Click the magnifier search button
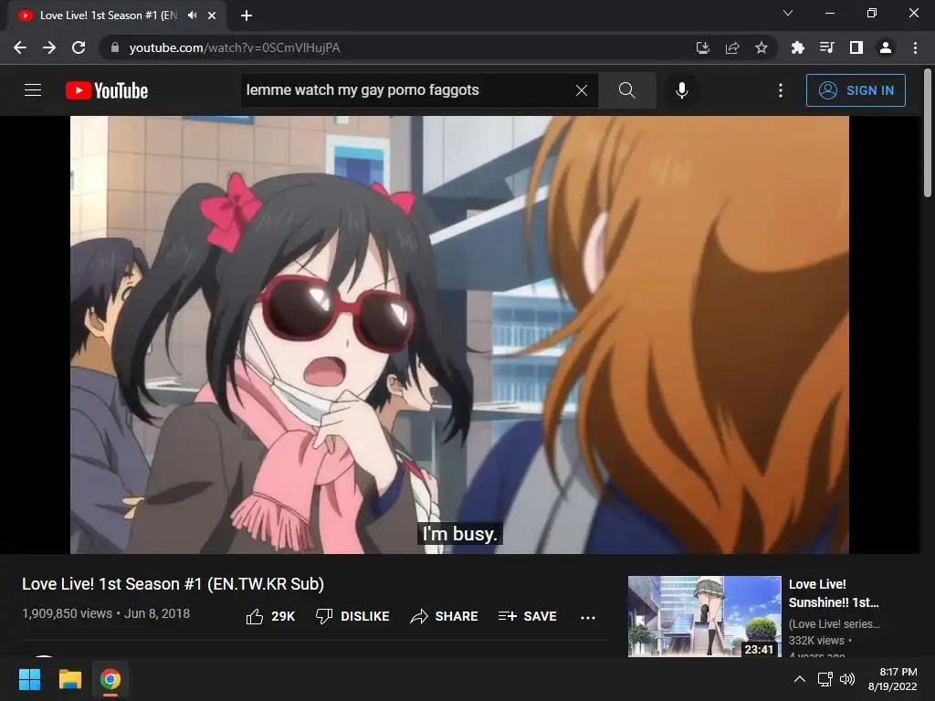Viewport: 935px width, 701px height. 626,90
